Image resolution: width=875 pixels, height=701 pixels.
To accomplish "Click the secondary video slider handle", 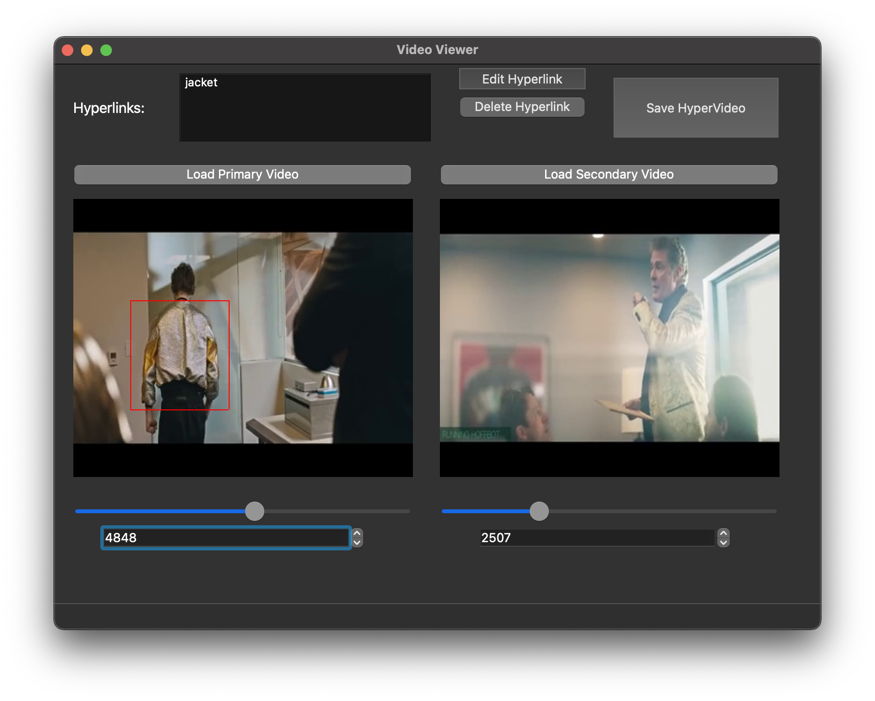I will click(539, 511).
